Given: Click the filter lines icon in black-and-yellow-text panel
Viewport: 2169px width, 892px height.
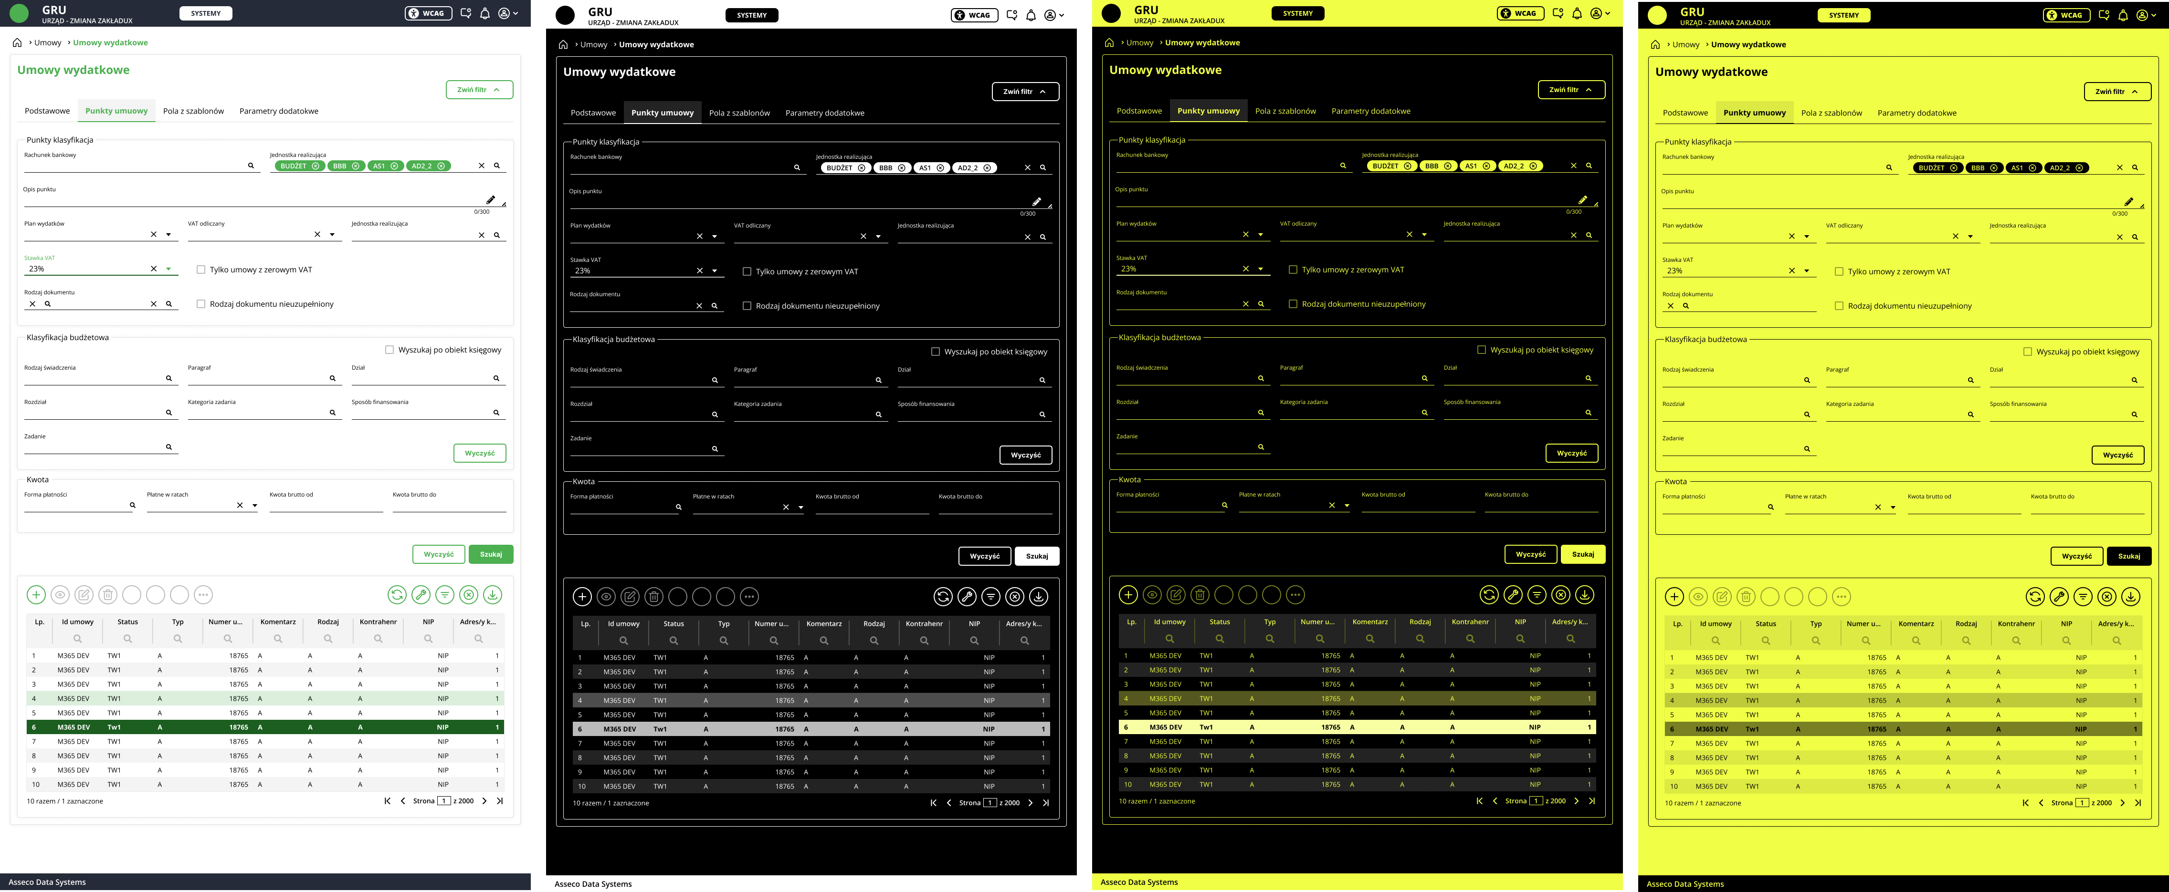Looking at the screenshot, I should click(1537, 595).
